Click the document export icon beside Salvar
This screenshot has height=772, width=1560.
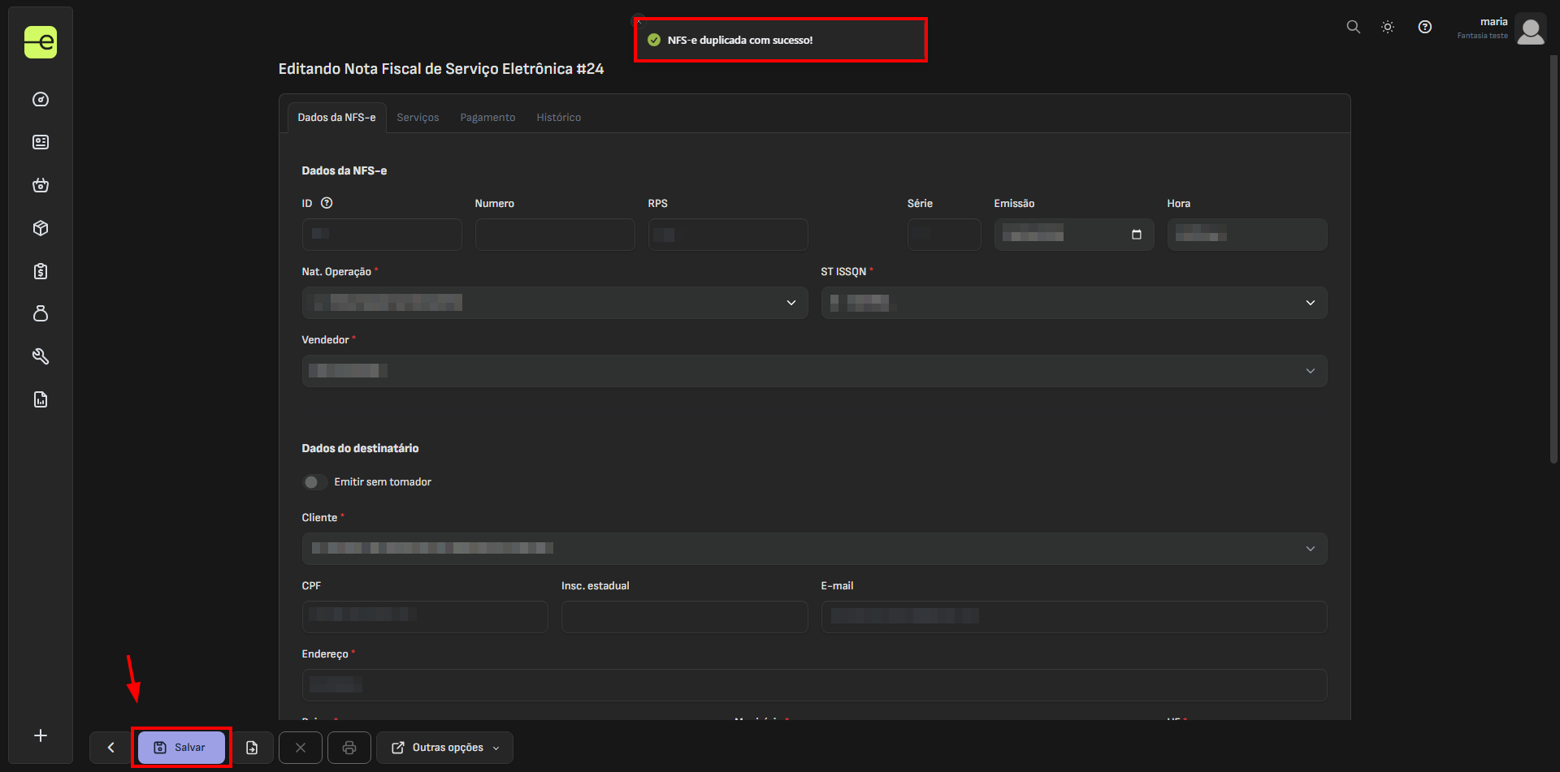tap(252, 748)
